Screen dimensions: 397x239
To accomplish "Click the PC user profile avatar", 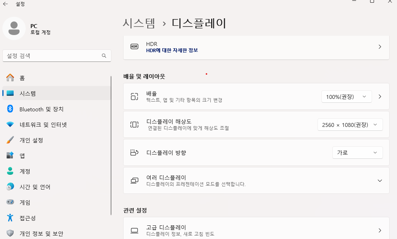I will (14, 28).
